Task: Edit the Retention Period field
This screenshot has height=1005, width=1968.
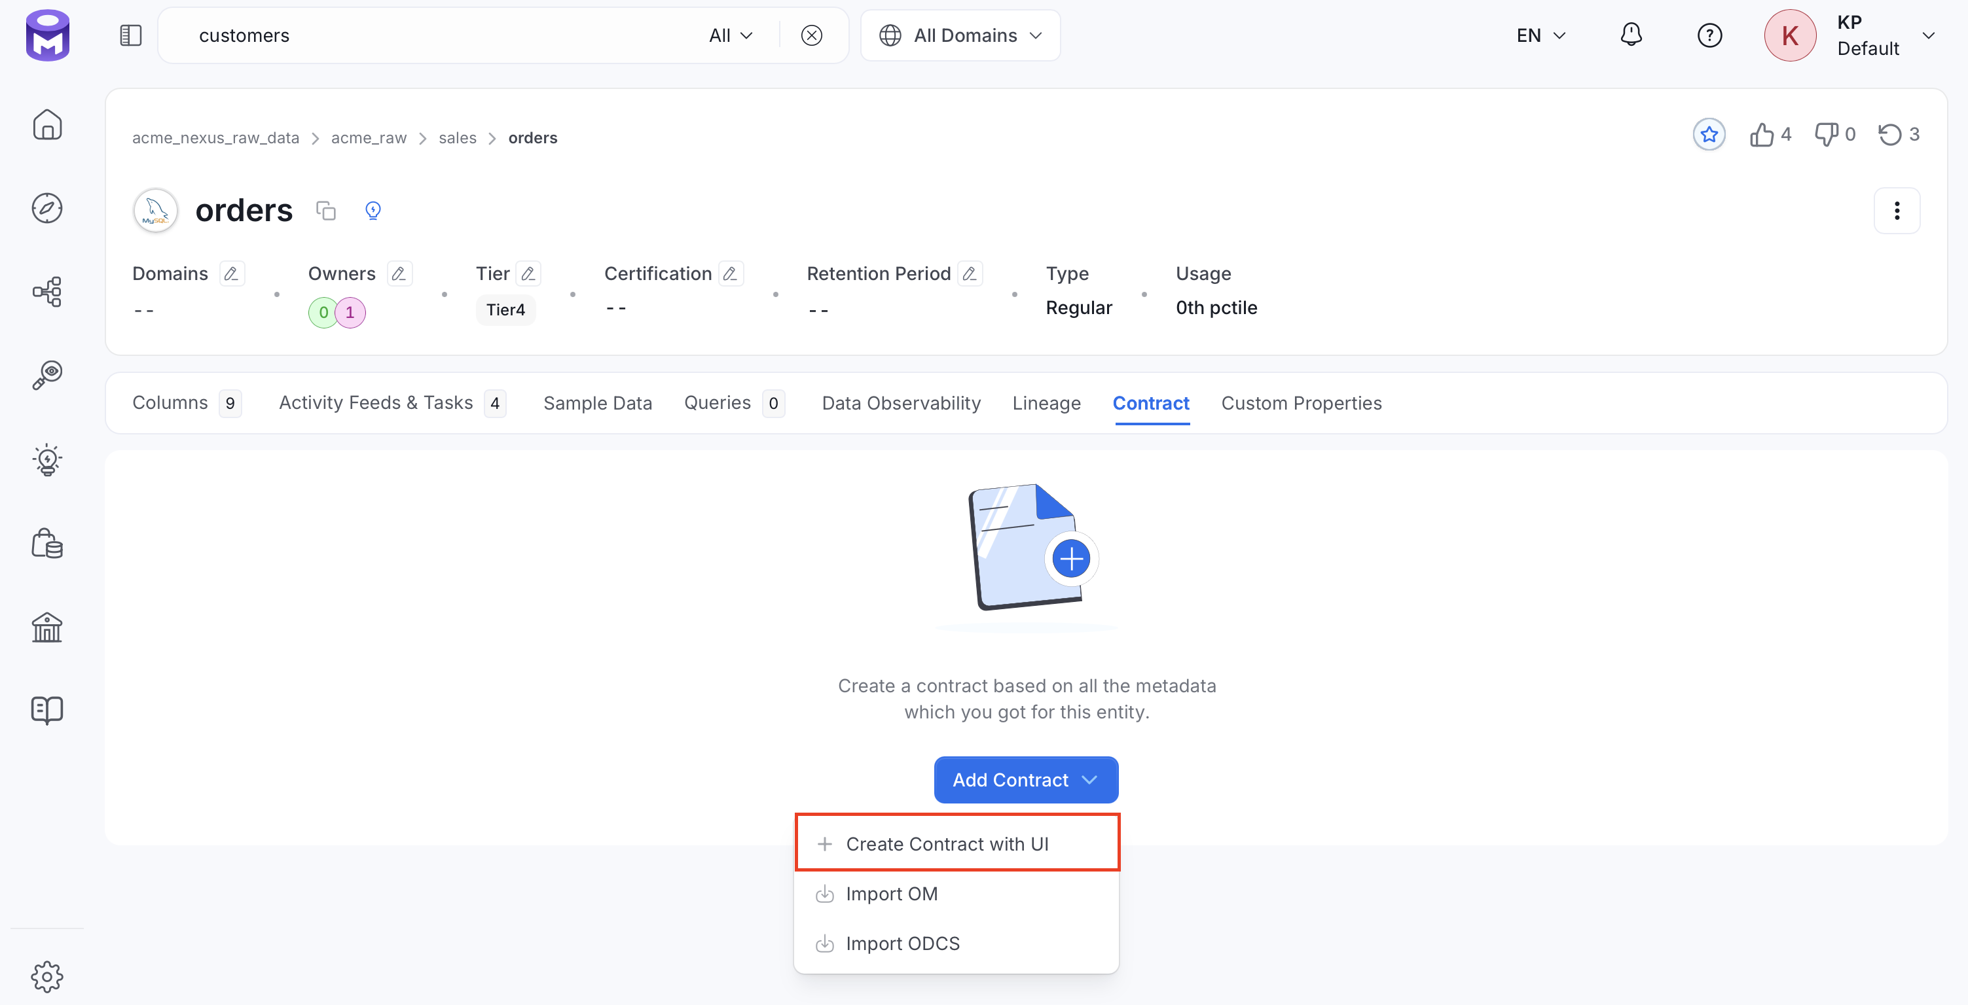Action: pyautogui.click(x=970, y=273)
